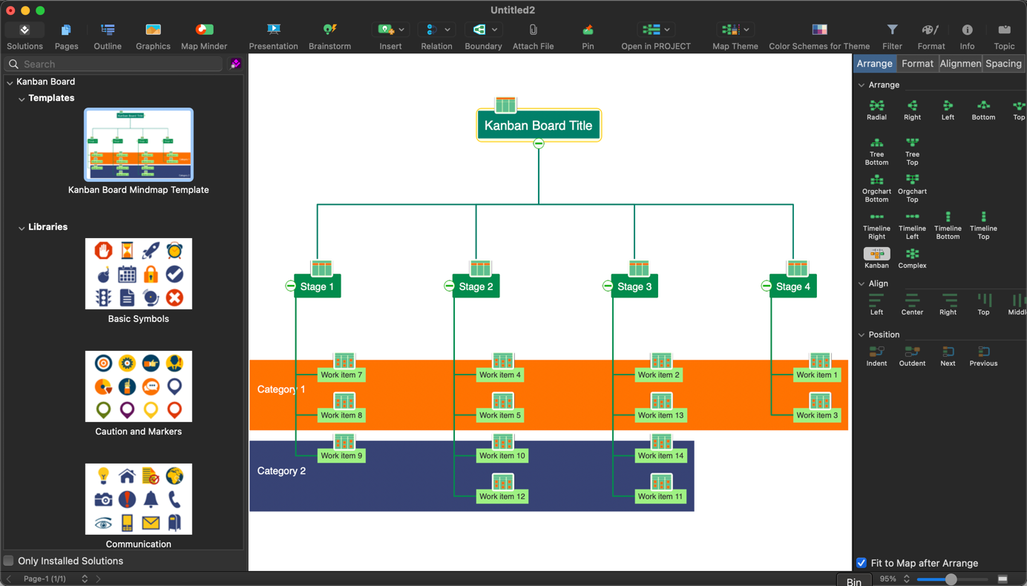Screen dimensions: 1027x586
Task: Toggle Only Installed Solutions checkbox
Action: [x=9, y=561]
